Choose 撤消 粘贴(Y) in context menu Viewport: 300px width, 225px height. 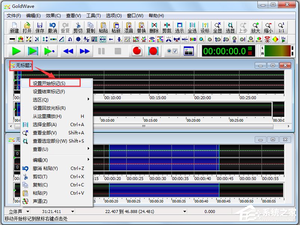coord(57,168)
